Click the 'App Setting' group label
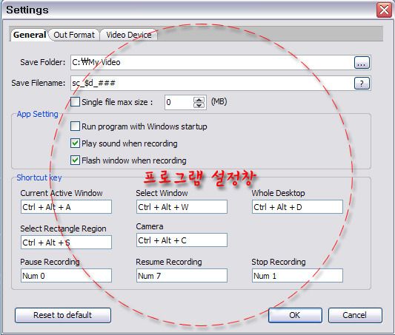Screen dimensions: 395x335 click(38, 114)
